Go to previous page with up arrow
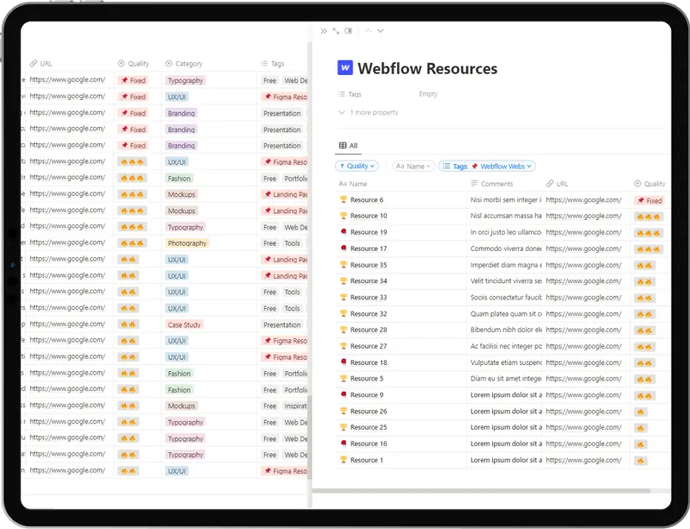Viewport: 690px width, 529px height. [x=368, y=31]
